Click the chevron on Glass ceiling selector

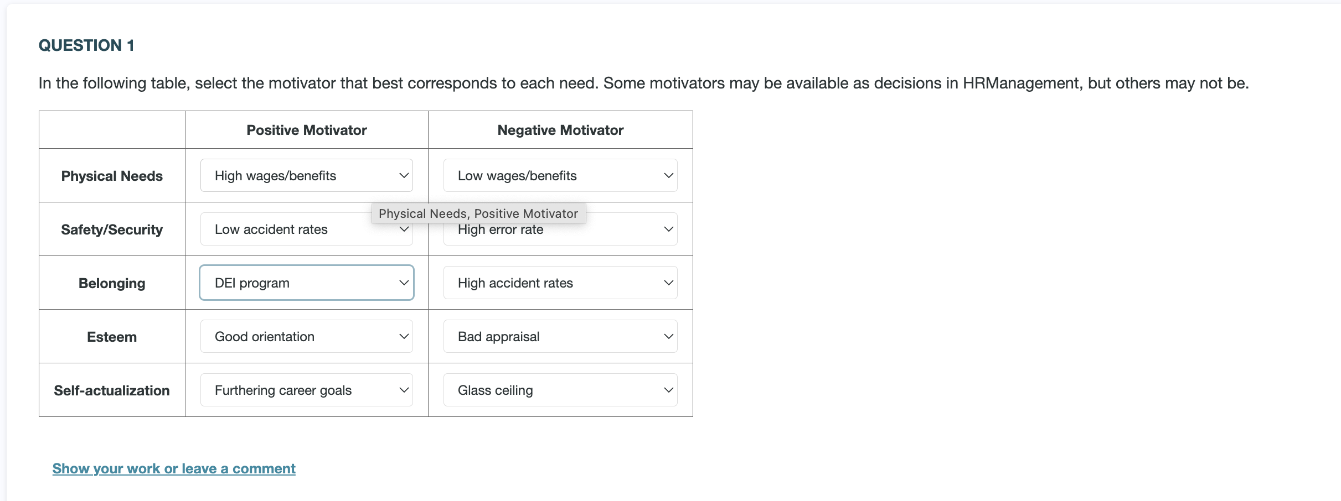[x=668, y=389]
